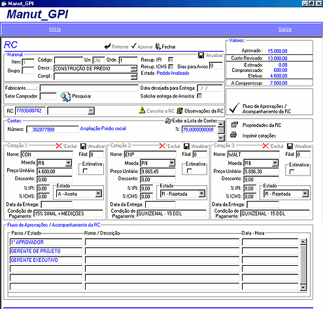This screenshot has width=323, height=309.
Task: Click the Retornar arrow icon
Action: coord(107,46)
